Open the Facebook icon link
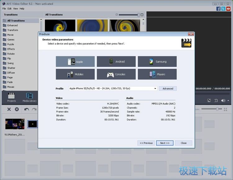This screenshot has height=180, width=233. pos(218,9)
